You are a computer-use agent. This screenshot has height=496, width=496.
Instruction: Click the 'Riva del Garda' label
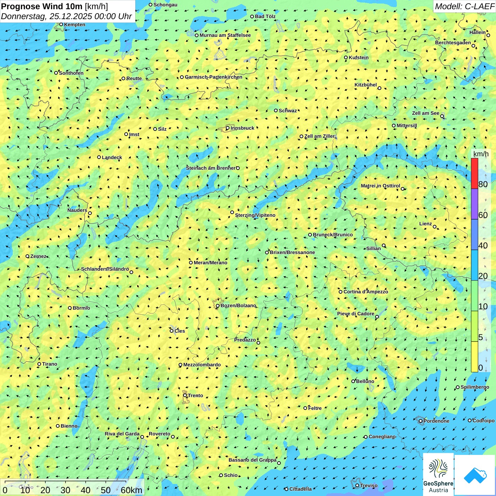coord(122,434)
